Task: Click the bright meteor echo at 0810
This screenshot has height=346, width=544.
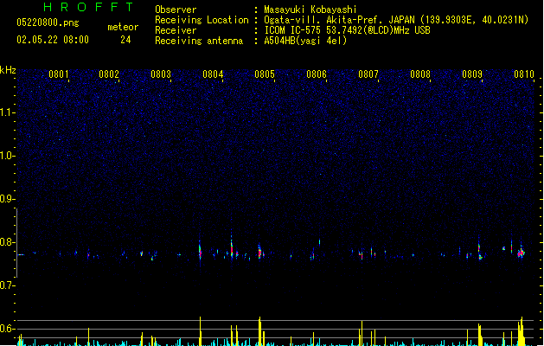Action: (521, 253)
